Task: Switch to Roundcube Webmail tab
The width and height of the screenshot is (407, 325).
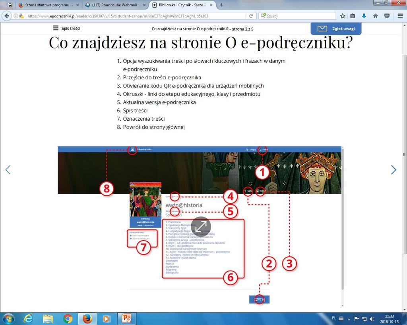Action: click(116, 5)
